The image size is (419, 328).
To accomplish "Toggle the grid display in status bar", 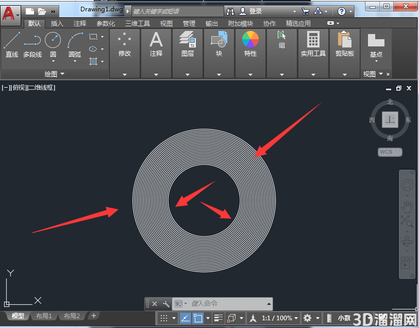I will tap(164, 318).
